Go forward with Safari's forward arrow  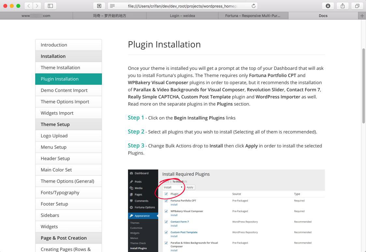[37, 6]
